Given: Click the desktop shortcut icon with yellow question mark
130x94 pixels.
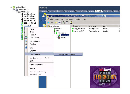Looking at the screenshot, I should (x=44, y=15).
